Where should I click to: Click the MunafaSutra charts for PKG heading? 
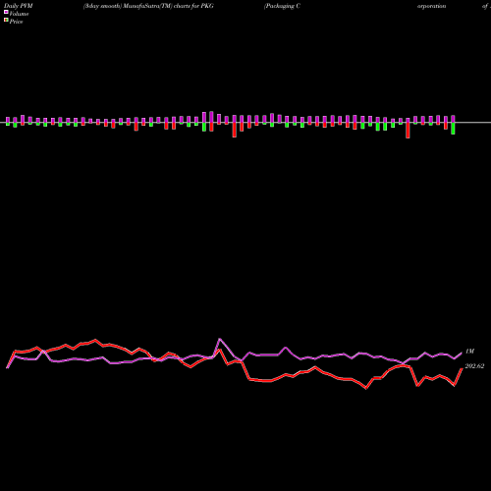(148, 6)
